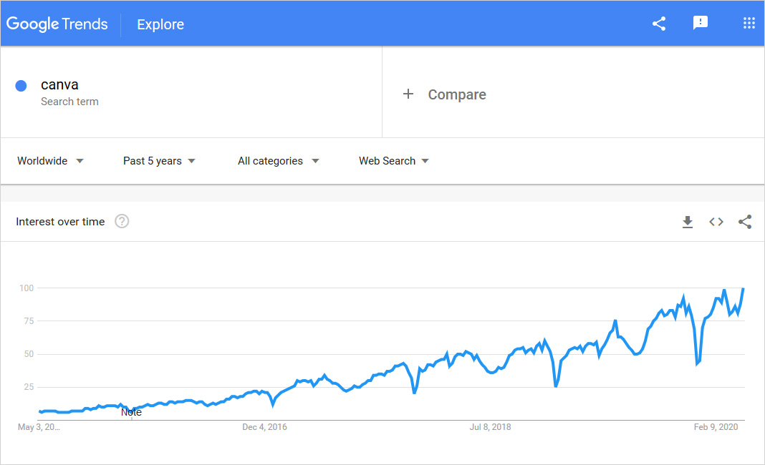Click the plus icon beside Compare
Viewport: 765px width, 465px height.
408,94
